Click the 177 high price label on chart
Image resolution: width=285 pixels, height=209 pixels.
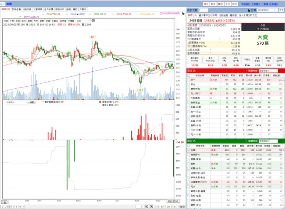pyautogui.click(x=92, y=37)
